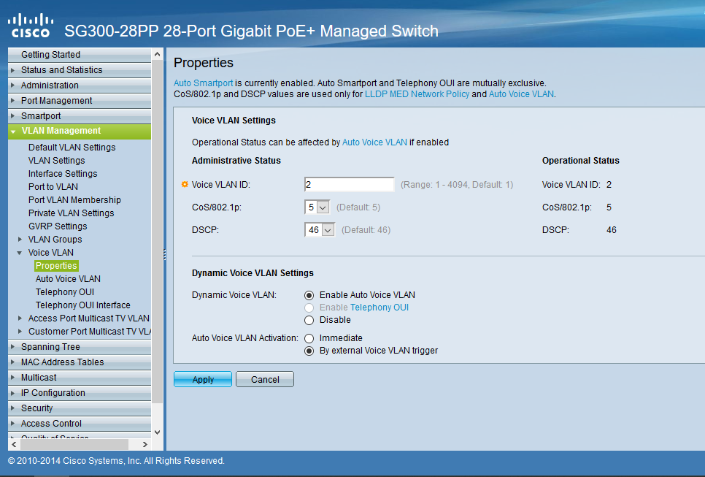This screenshot has width=705, height=477.
Task: Open the MAC Address Tables menu
Action: pyautogui.click(x=80, y=362)
